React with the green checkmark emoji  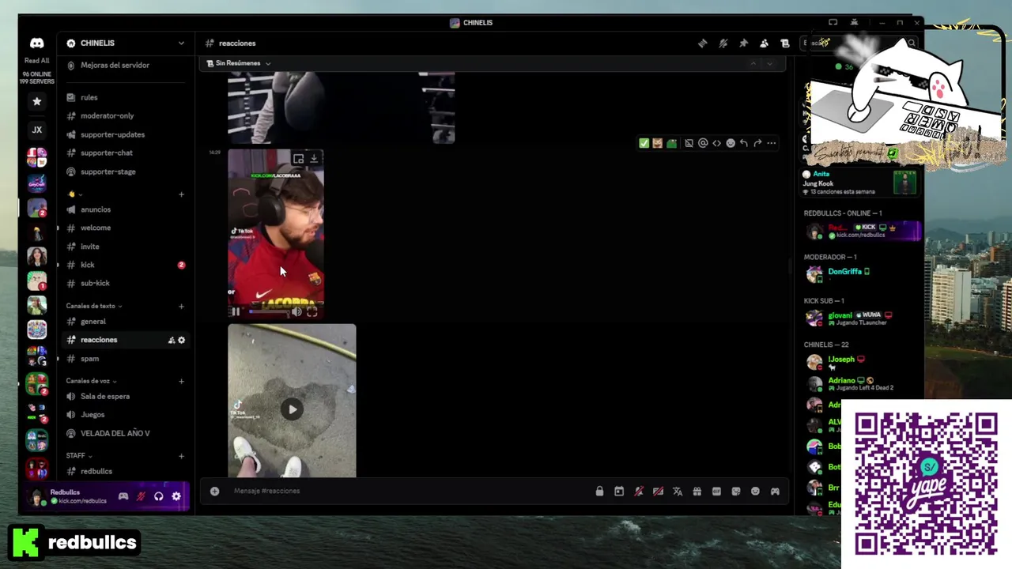(644, 143)
